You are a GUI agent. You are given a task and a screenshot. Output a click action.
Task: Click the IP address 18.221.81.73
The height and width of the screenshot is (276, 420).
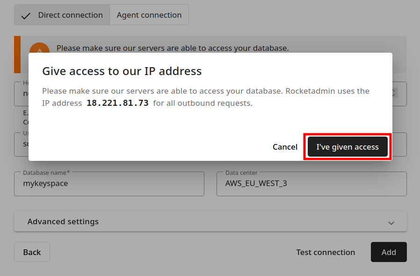[117, 103]
